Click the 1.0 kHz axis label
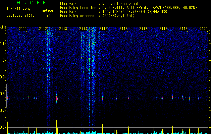Viewport: 211px width, 134px height. [3, 60]
